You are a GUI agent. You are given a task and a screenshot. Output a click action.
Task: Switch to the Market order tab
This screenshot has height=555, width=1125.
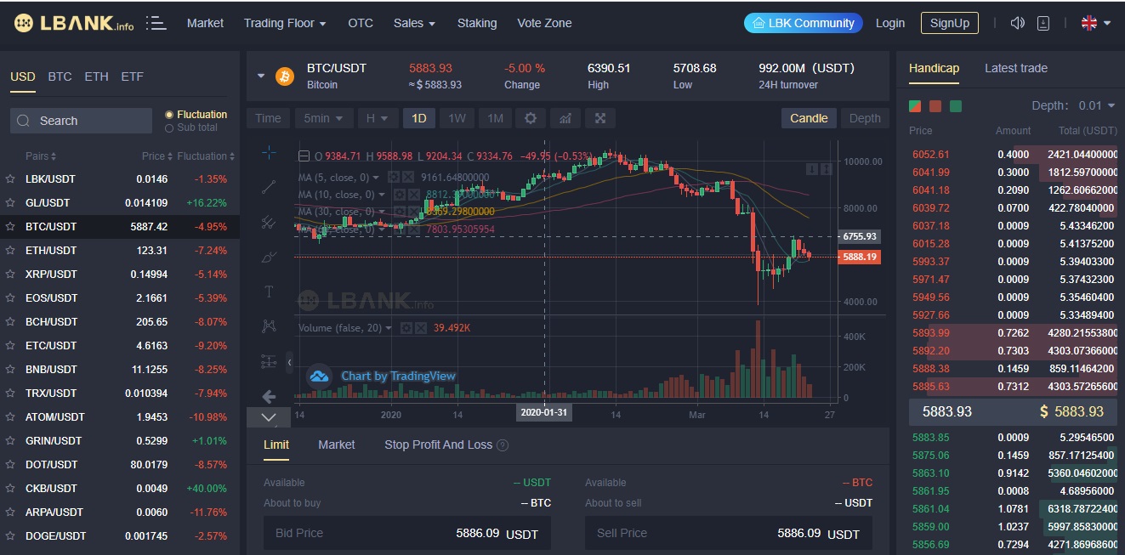pyautogui.click(x=337, y=445)
